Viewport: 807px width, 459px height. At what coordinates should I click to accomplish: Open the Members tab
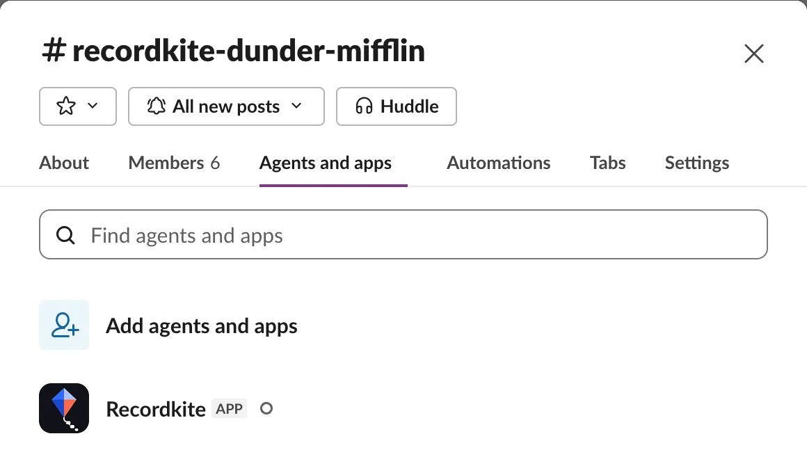tap(174, 163)
